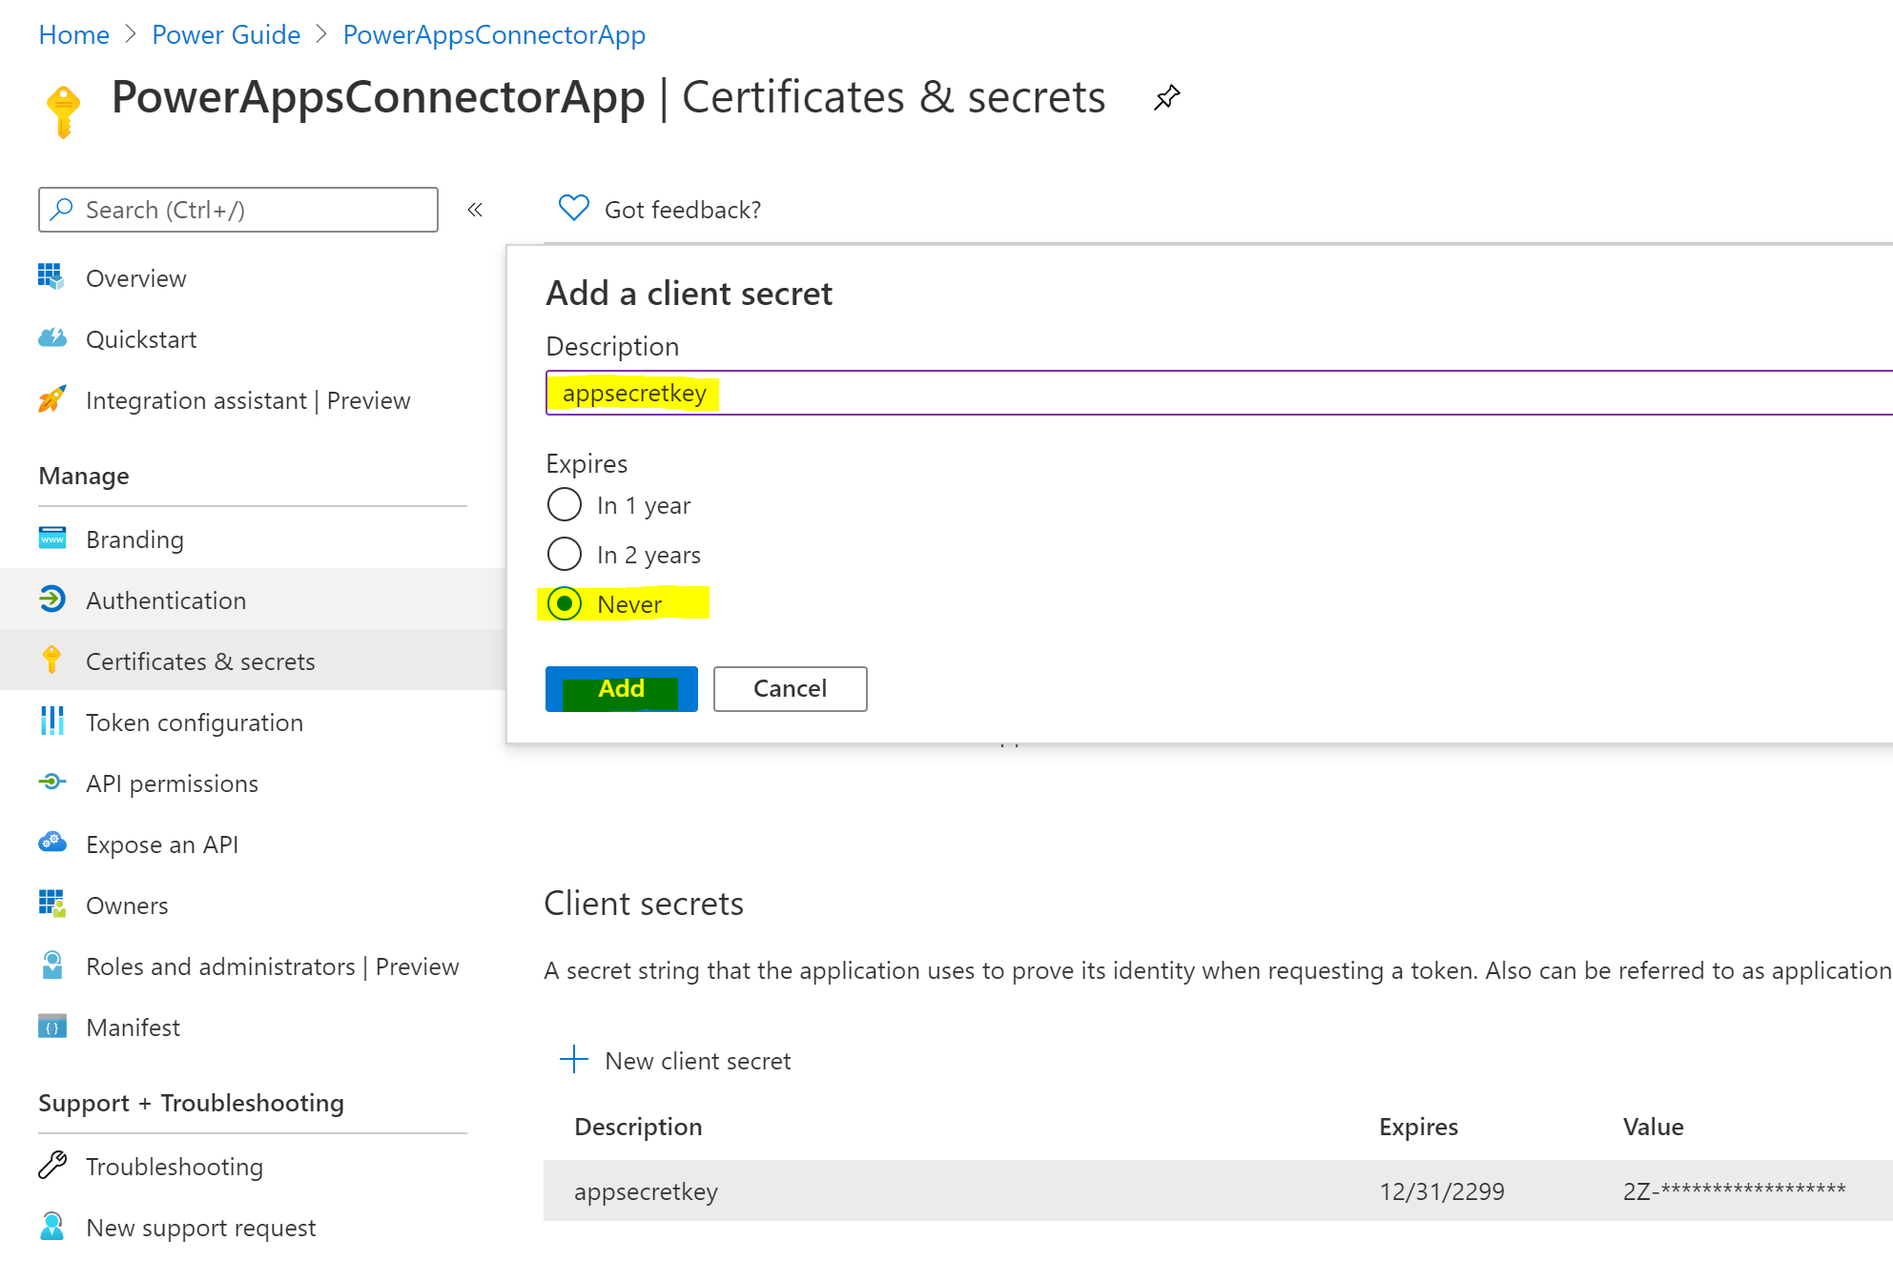1893x1261 pixels.
Task: Click the Manifest icon in sidebar
Action: [52, 1027]
